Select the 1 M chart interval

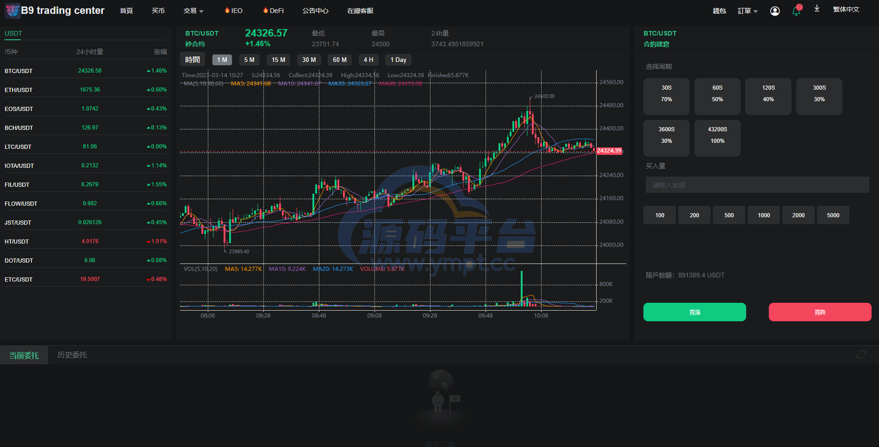(x=222, y=60)
